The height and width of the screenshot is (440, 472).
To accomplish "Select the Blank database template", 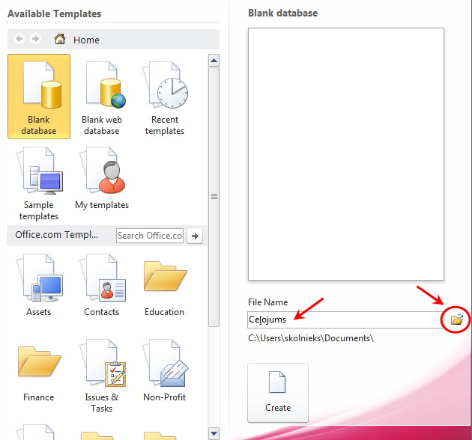I will pyautogui.click(x=39, y=96).
